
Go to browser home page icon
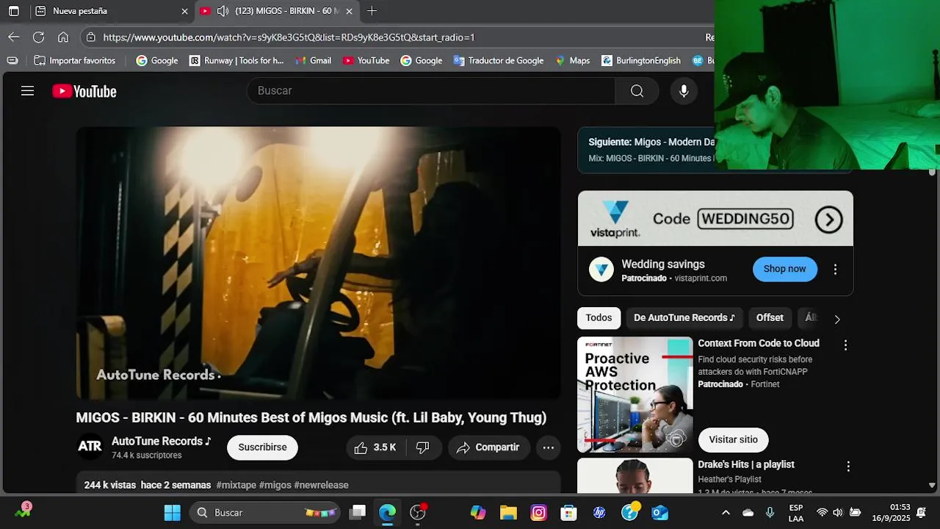coord(63,37)
